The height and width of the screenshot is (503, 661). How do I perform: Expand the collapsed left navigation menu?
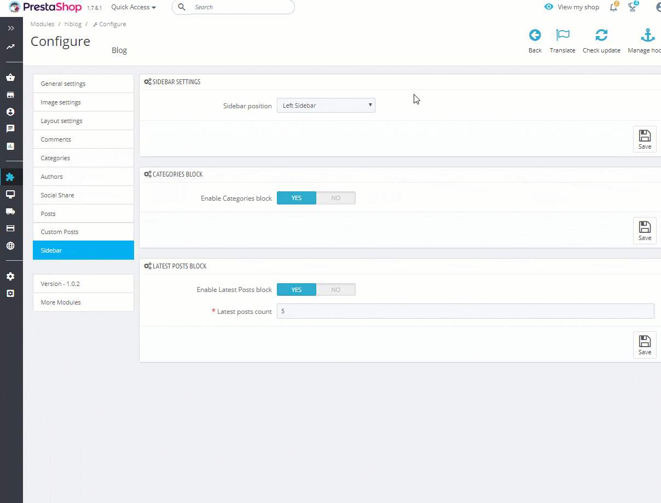tap(11, 28)
